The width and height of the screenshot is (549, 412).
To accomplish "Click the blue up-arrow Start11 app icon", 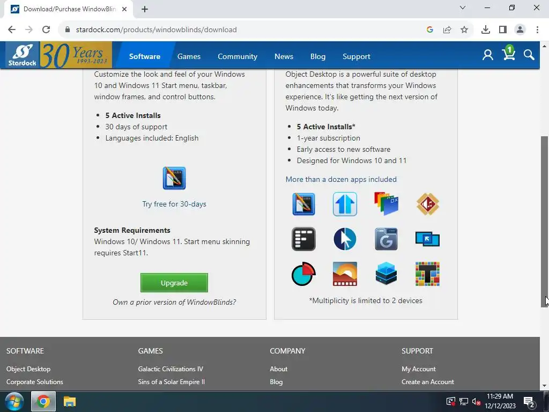I will click(345, 204).
